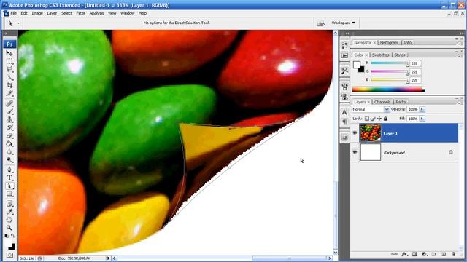
Task: Add a layer style with fx button
Action: [404, 254]
